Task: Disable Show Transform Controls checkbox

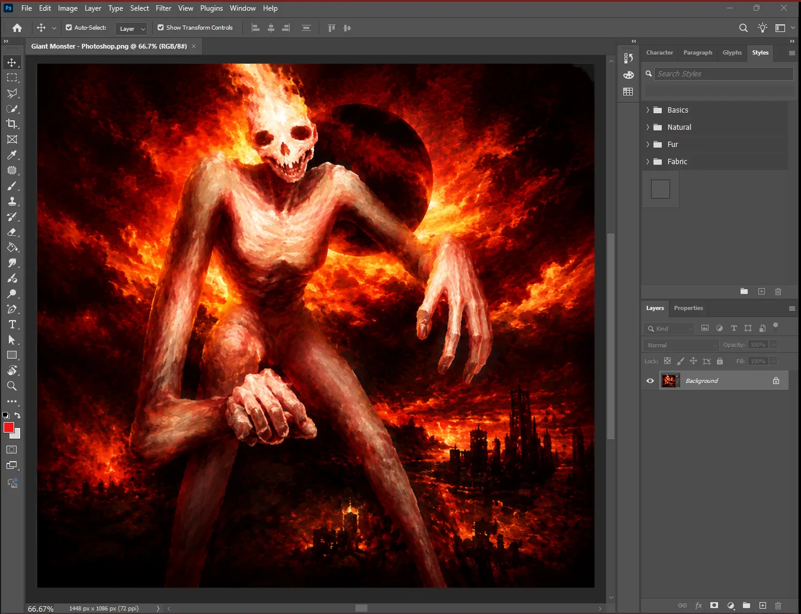Action: (x=161, y=27)
